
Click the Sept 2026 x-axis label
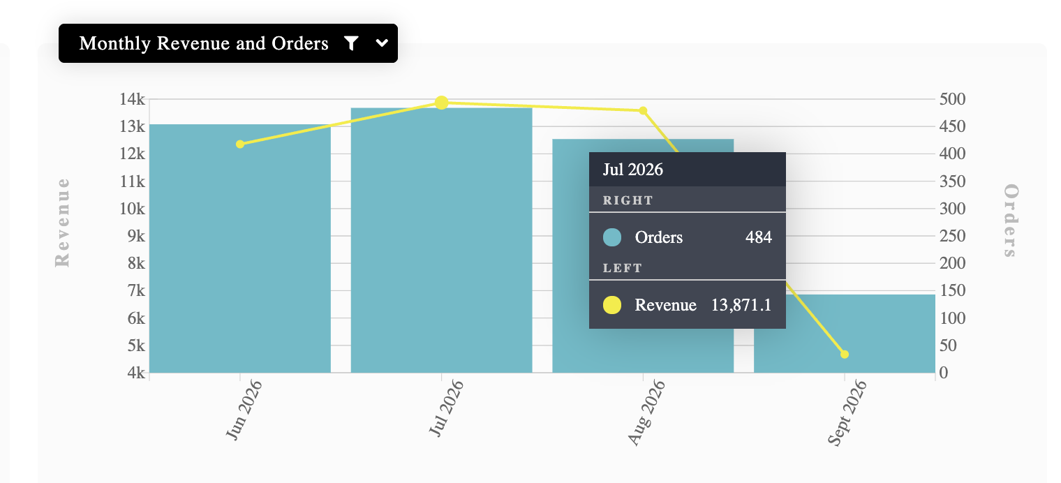click(847, 413)
